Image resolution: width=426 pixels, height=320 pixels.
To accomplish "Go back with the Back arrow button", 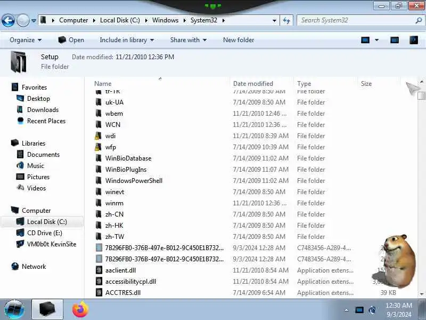I will 8,20.
